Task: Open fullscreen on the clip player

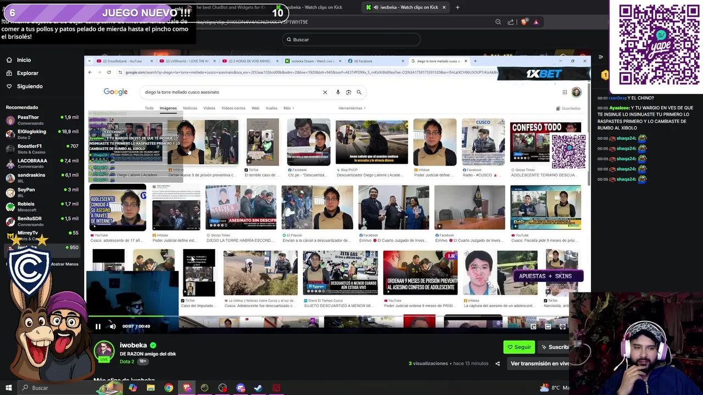Action: [562, 326]
